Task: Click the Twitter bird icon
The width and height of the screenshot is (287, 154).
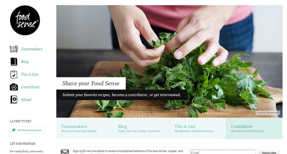Action: (x=13, y=130)
